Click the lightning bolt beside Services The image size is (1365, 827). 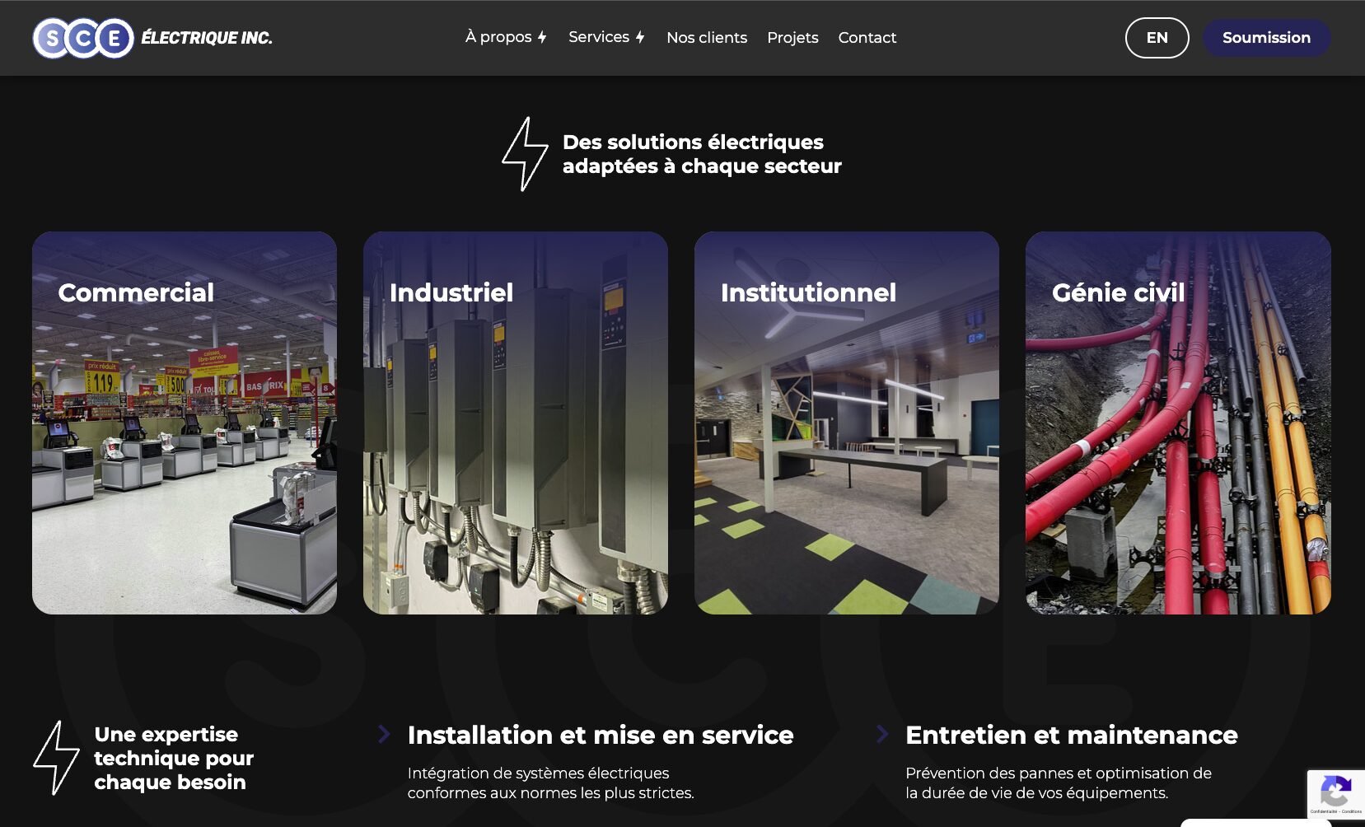point(640,38)
